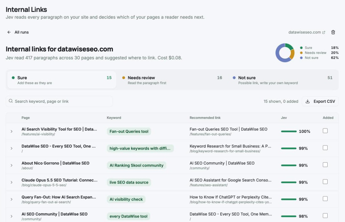Click the 100% Jev confidence bar
Image resolution: width=345 pixels, height=222 pixels.
[x=289, y=132]
